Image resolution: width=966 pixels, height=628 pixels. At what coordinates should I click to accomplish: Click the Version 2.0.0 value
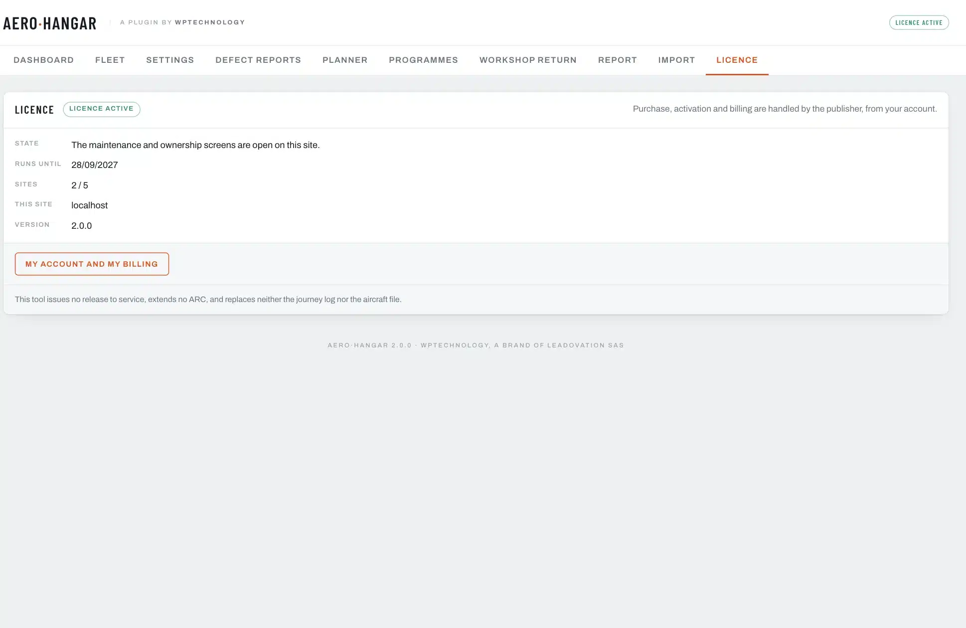(82, 226)
